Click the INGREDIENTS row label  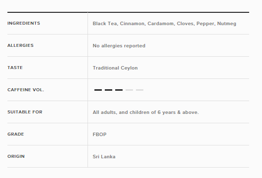[x=24, y=23]
